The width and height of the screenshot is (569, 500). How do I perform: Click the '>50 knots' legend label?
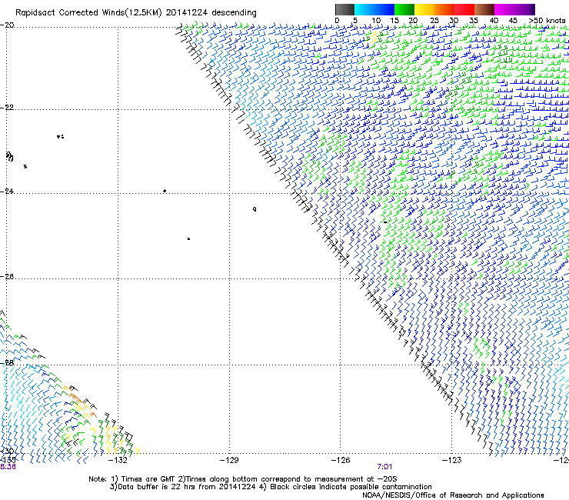(547, 21)
